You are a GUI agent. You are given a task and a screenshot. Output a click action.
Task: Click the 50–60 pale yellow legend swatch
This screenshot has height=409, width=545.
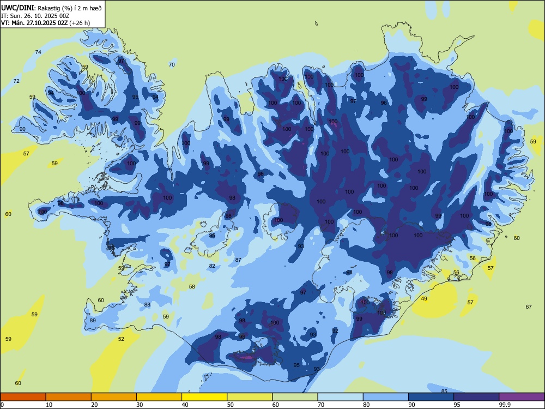point(250,397)
